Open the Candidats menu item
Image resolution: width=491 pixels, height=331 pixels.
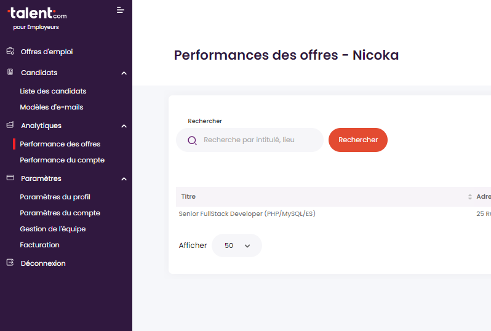pos(39,73)
